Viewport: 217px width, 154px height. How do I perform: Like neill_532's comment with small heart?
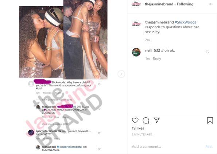click(x=208, y=52)
